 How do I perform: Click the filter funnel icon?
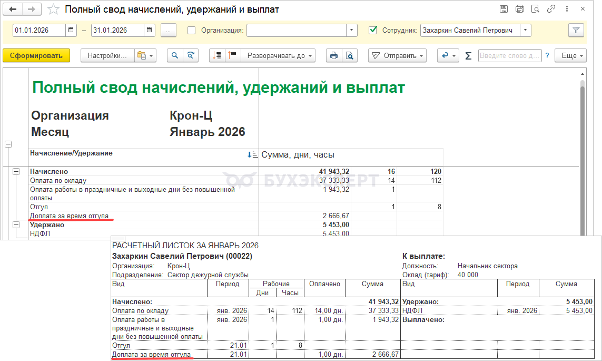[x=576, y=31]
